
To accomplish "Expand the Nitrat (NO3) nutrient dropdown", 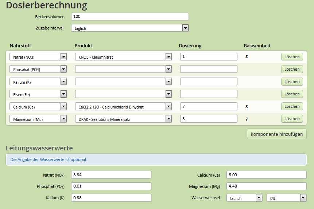I will [38, 57].
